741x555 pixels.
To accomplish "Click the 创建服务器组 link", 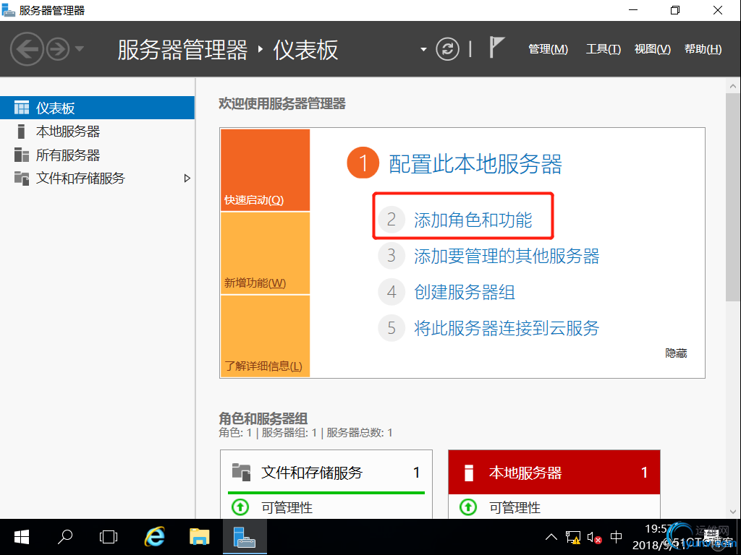I will point(465,292).
